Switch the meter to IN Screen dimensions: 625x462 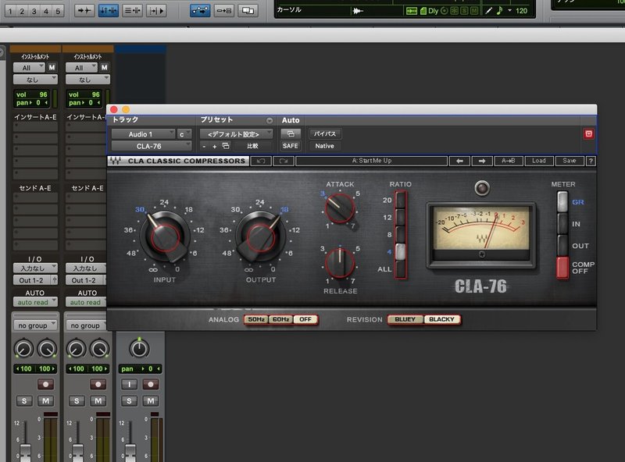tap(562, 224)
